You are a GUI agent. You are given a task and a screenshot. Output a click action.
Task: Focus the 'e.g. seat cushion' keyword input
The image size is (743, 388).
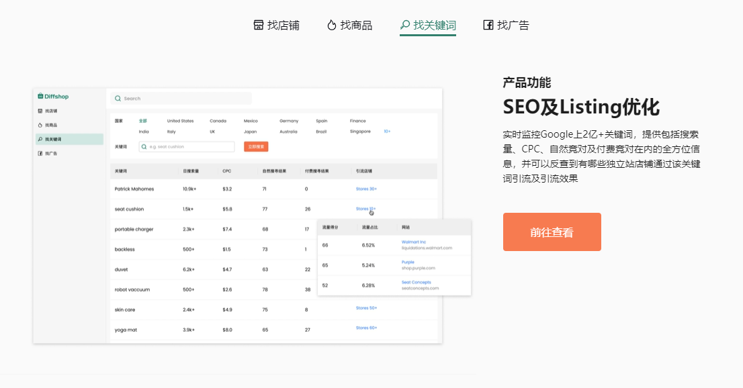(x=187, y=147)
